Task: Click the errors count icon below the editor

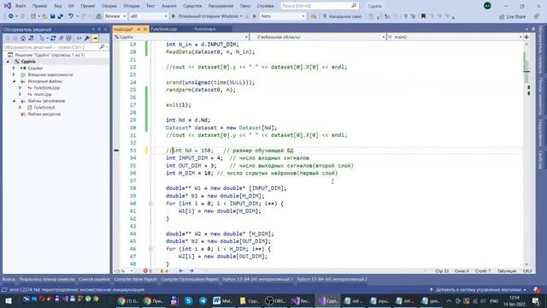Action: click(145, 271)
